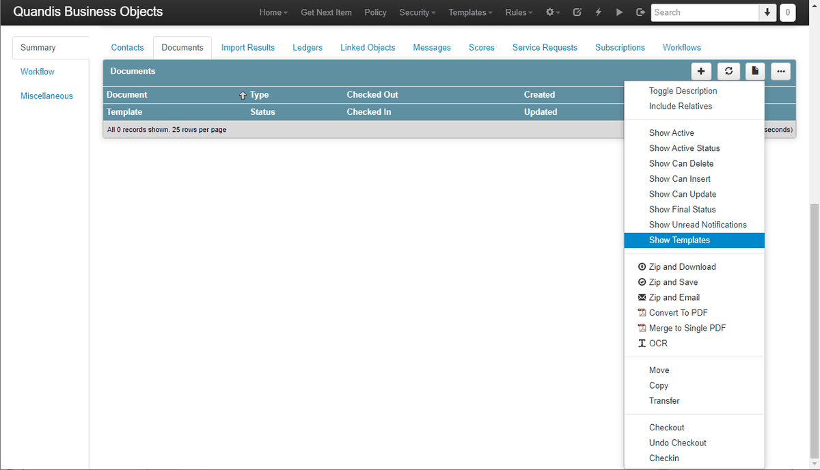Choose Zip and Save from menu
The image size is (820, 470).
(x=694, y=282)
